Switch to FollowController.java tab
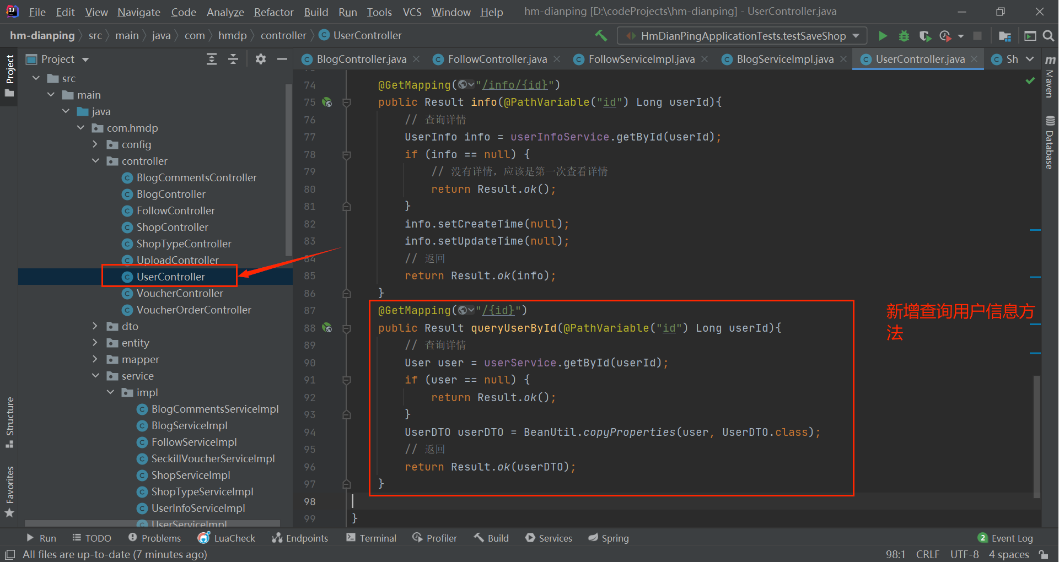This screenshot has height=562, width=1059. pos(497,59)
